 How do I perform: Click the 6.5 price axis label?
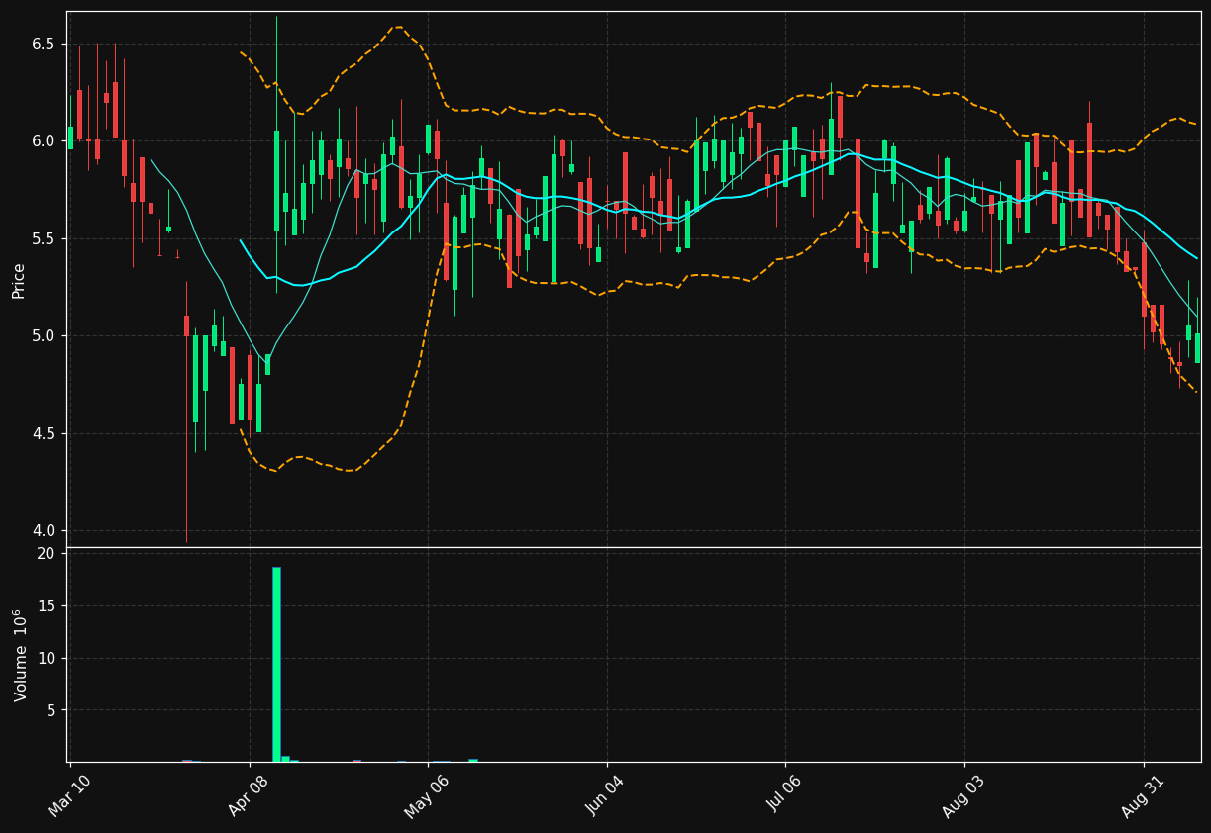46,45
